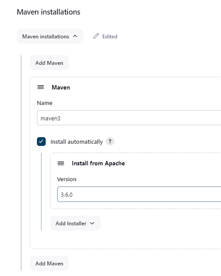Viewport: 221px width, 276px height.
Task: Click the bottom Add Maven button
Action: 49,263
